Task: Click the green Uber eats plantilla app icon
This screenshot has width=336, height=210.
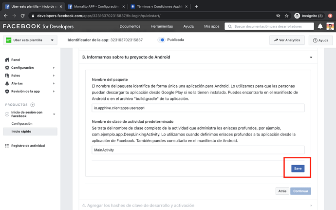Action: coord(9,40)
